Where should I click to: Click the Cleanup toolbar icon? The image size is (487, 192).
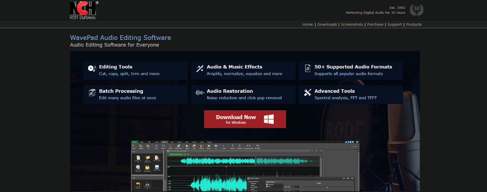tap(201, 147)
